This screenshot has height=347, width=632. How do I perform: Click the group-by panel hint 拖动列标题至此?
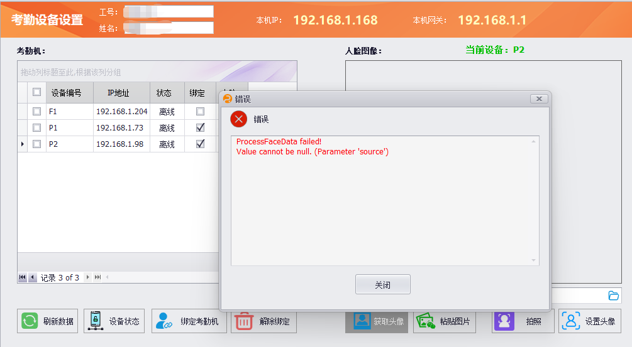tap(71, 72)
